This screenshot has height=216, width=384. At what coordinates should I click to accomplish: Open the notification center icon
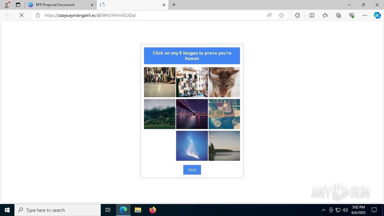tap(374, 210)
